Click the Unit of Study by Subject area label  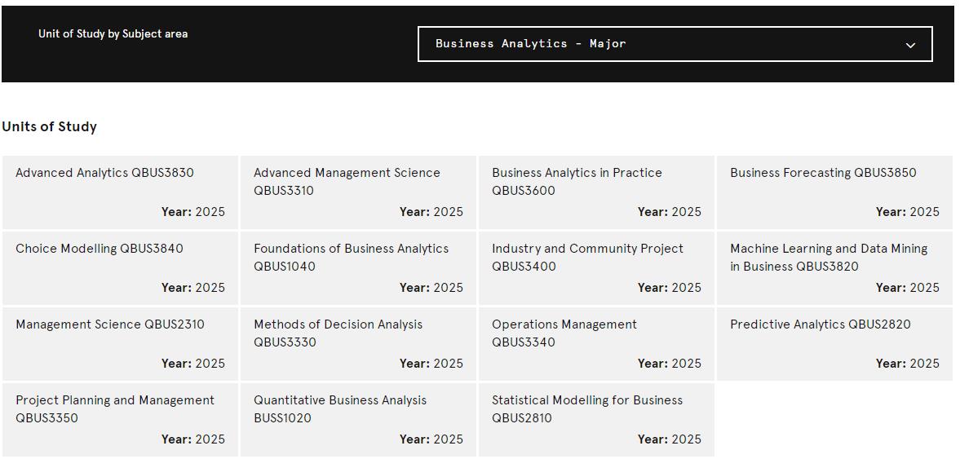click(x=113, y=34)
